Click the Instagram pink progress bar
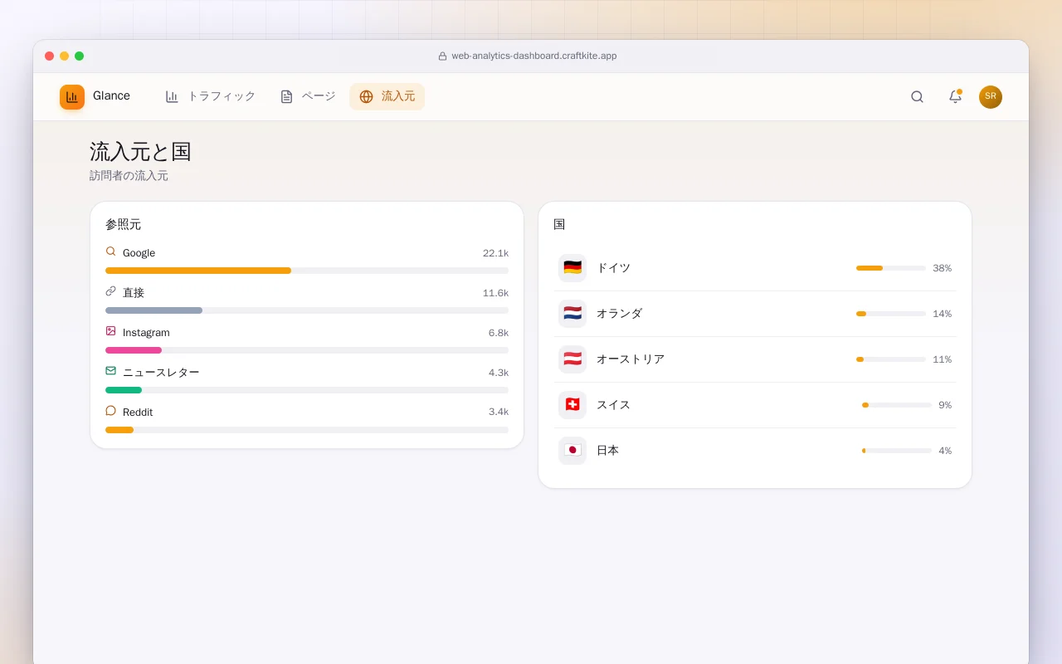The width and height of the screenshot is (1062, 664). 307,350
